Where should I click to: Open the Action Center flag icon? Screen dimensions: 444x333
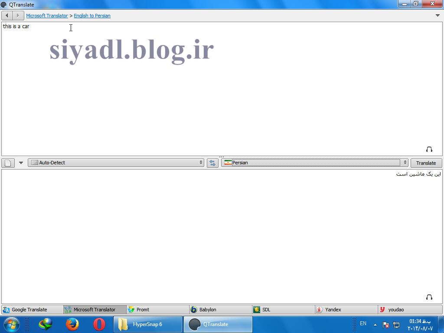(385, 325)
